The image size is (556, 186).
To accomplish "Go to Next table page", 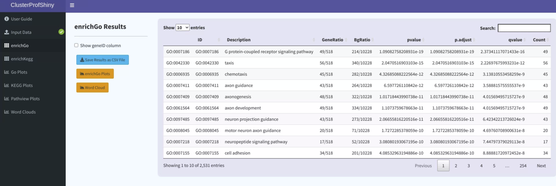I will click(541, 166).
